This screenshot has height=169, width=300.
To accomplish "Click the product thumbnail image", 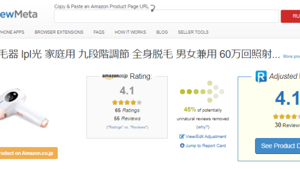I will point(24,108).
